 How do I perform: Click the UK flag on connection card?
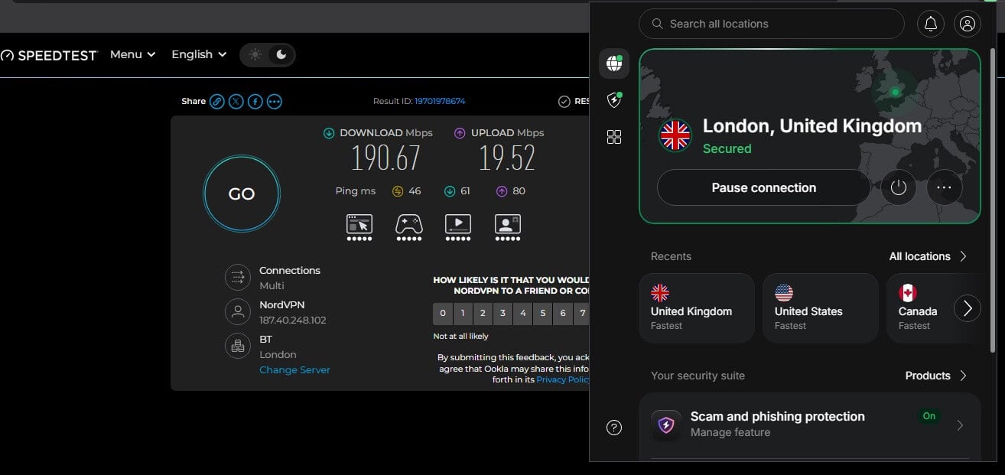click(675, 136)
